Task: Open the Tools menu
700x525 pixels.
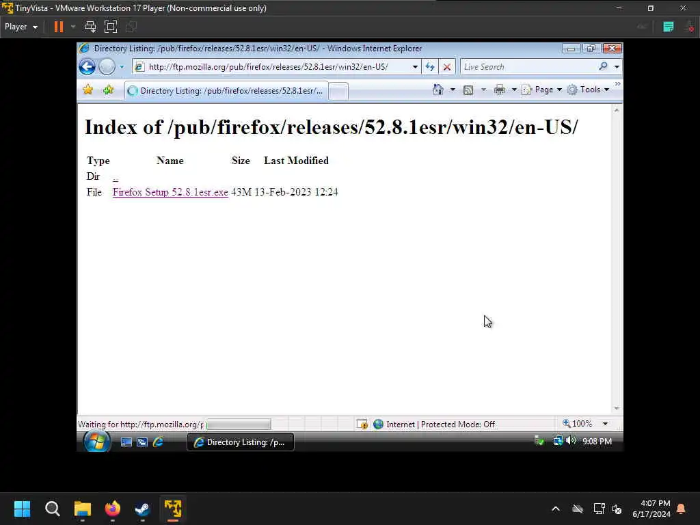Action: point(588,90)
